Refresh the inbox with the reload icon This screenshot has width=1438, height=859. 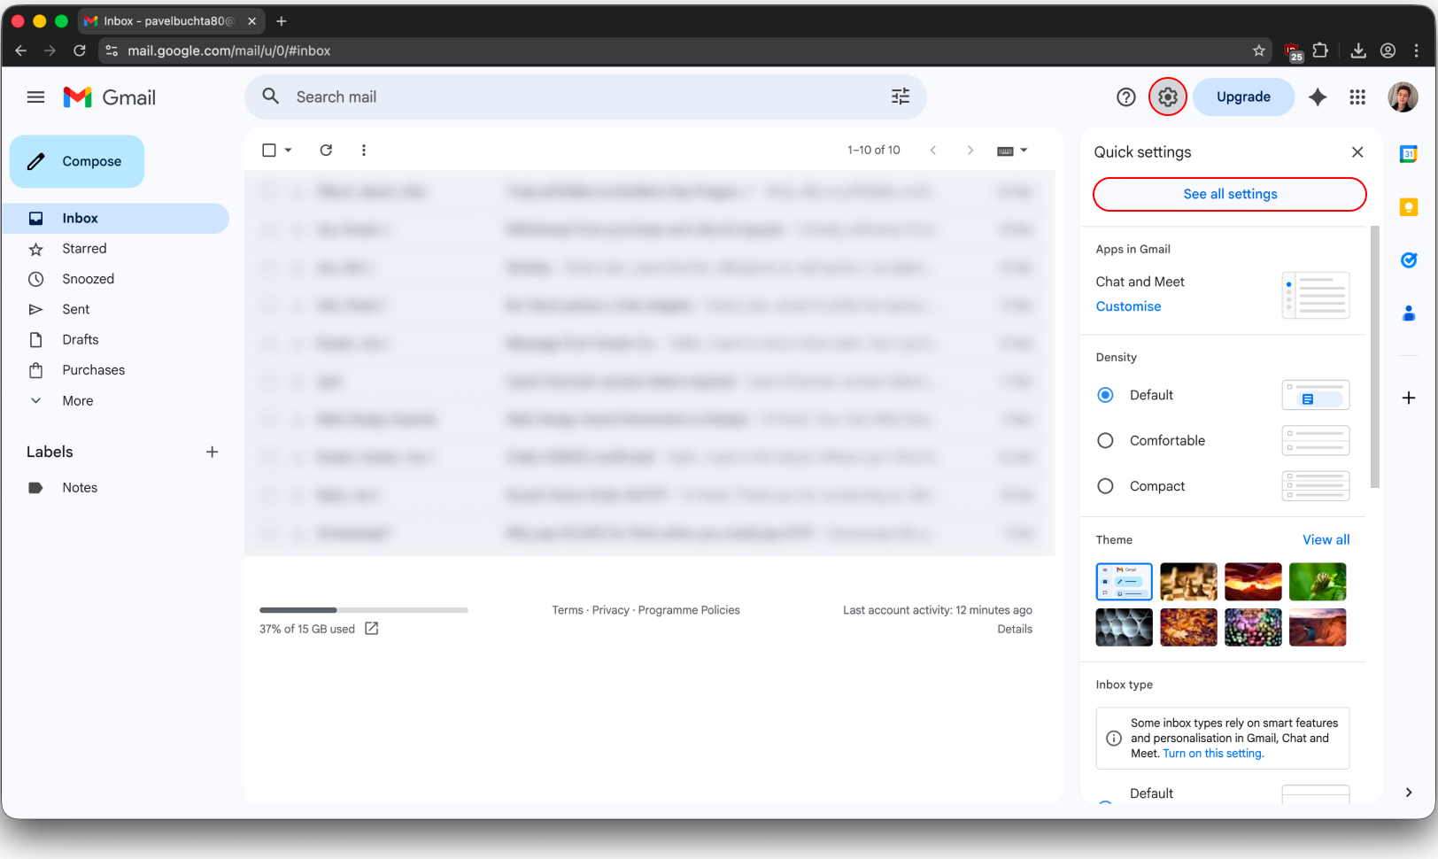(x=326, y=150)
